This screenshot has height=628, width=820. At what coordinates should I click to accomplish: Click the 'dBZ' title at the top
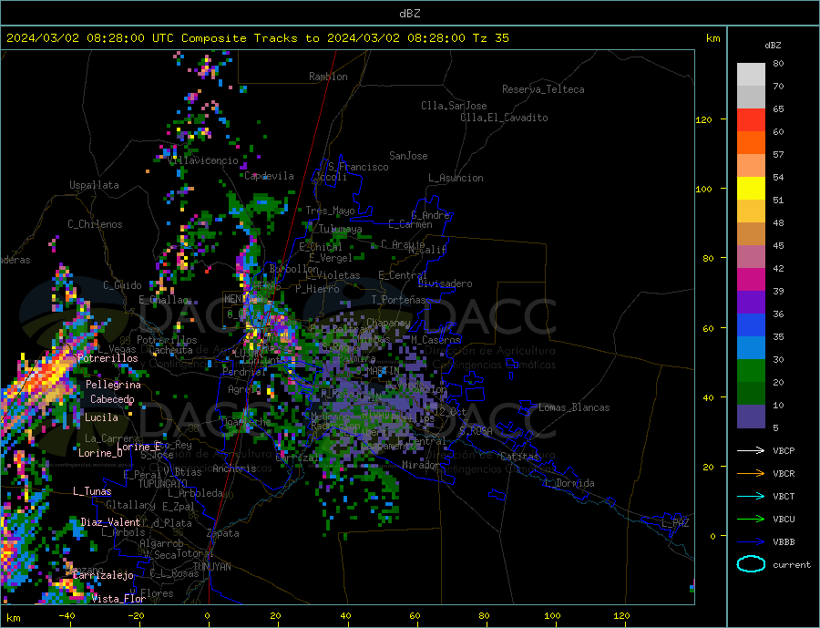pyautogui.click(x=409, y=14)
